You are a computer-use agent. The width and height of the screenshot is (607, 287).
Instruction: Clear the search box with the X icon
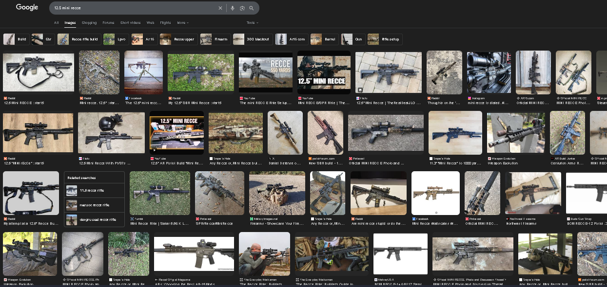(x=220, y=8)
